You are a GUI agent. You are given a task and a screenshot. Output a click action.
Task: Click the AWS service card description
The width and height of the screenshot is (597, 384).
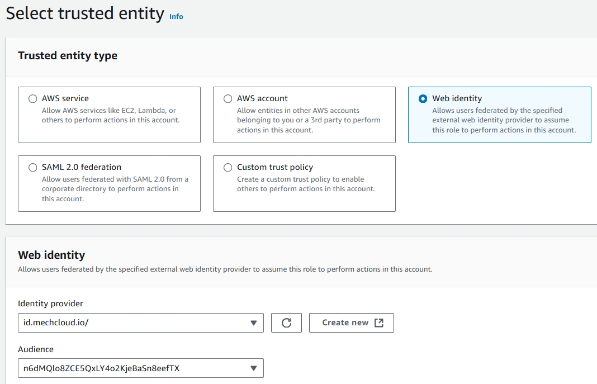click(111, 115)
